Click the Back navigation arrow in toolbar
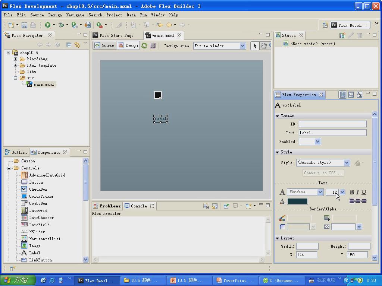 click(169, 25)
